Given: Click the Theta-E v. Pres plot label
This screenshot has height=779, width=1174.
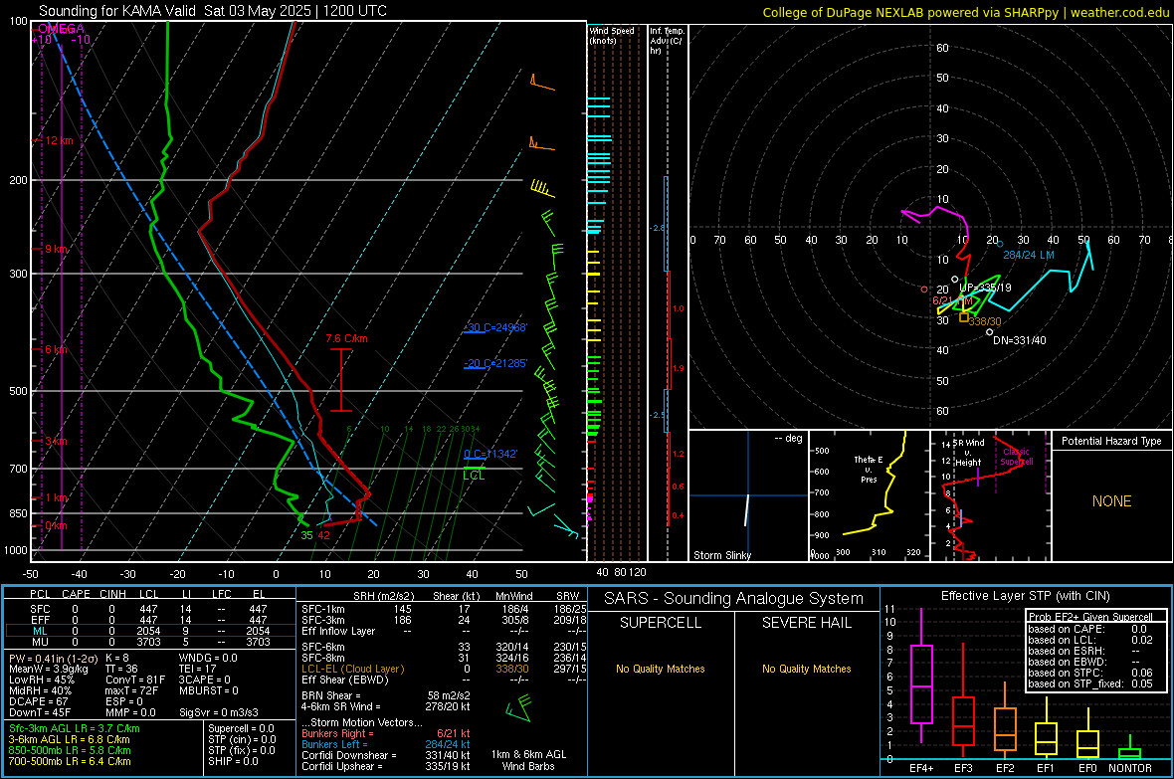Looking at the screenshot, I should [869, 469].
